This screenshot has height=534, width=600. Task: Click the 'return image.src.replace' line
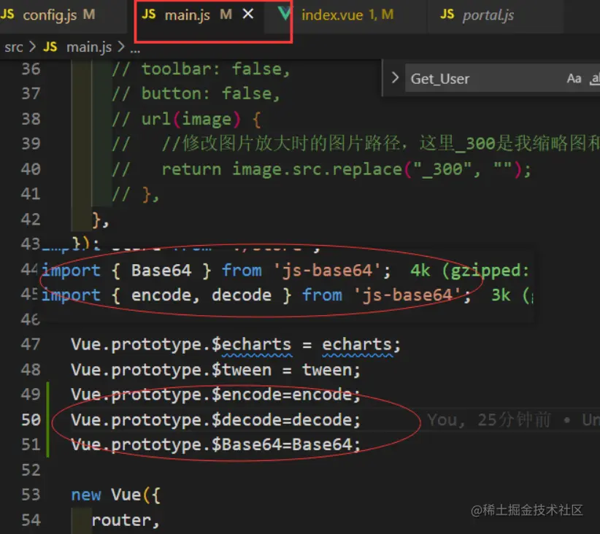tap(321, 169)
